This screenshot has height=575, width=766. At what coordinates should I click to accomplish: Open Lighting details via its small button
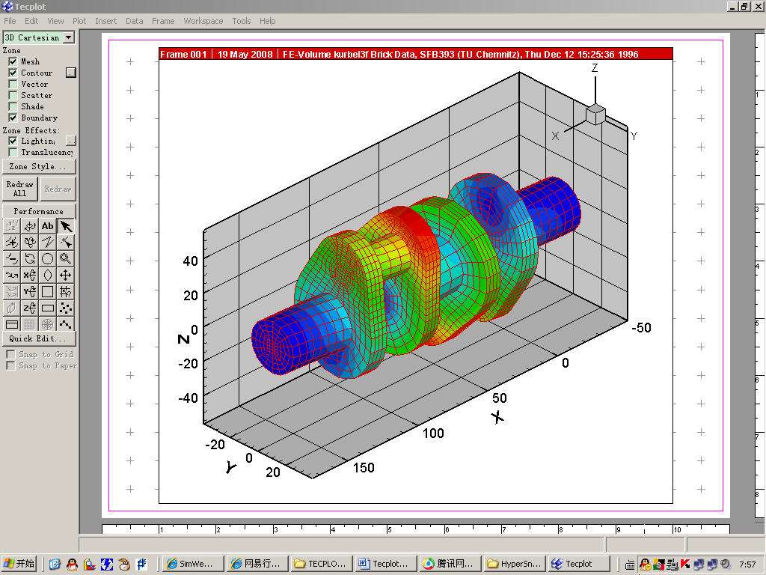click(71, 140)
